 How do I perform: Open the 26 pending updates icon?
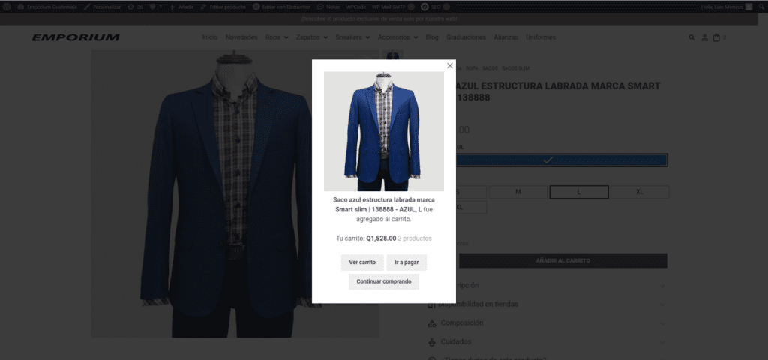tap(135, 7)
